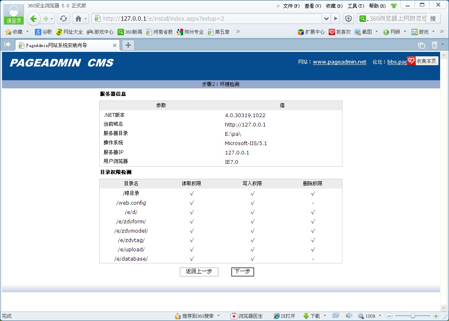Open the 河南省教 bookmark
449x321 pixels.
click(160, 32)
